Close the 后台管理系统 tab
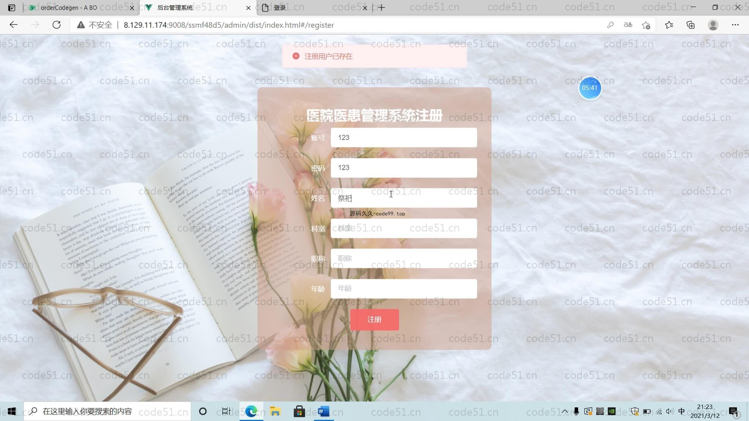The width and height of the screenshot is (749, 421). pos(248,8)
